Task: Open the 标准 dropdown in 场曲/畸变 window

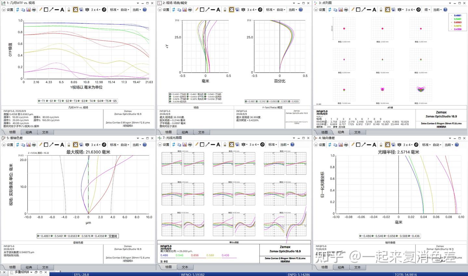Action: 270,10
